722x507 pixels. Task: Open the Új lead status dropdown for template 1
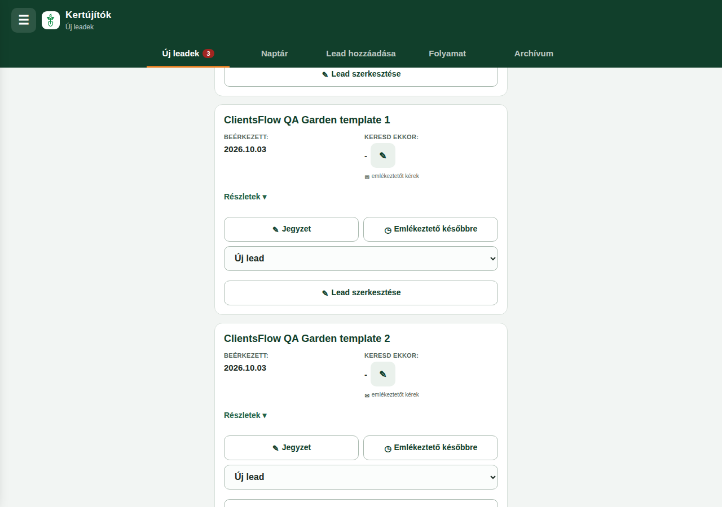coord(361,259)
